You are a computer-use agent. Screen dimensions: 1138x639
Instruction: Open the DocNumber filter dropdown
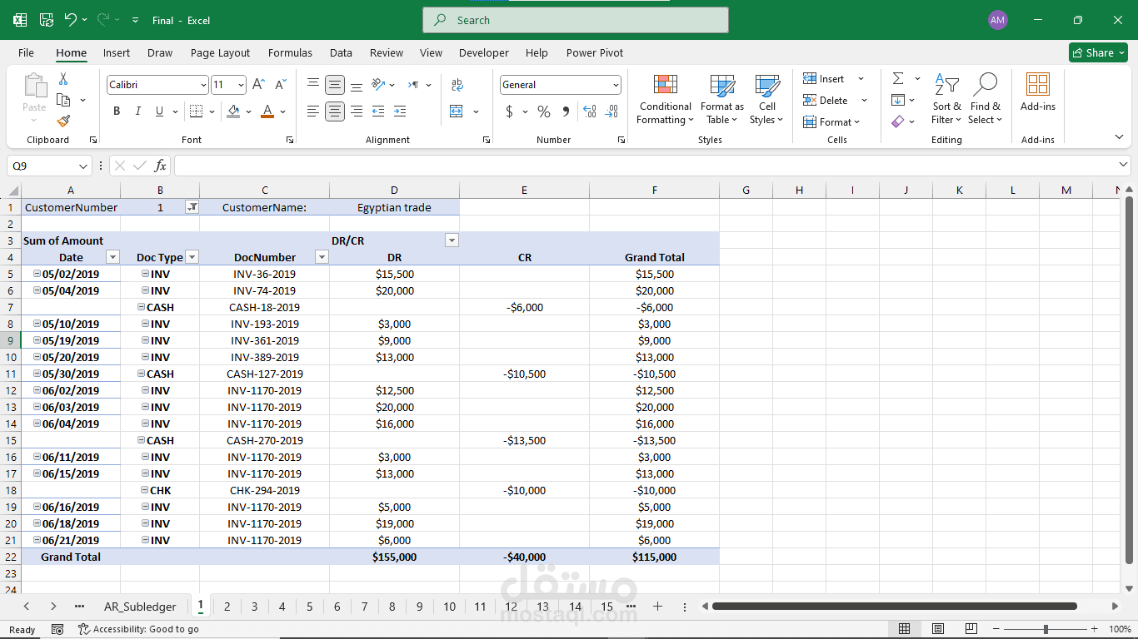pyautogui.click(x=322, y=257)
